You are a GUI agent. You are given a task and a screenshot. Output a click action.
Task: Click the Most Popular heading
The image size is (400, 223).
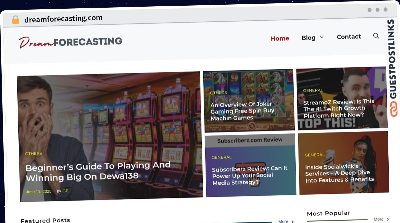pyautogui.click(x=328, y=213)
